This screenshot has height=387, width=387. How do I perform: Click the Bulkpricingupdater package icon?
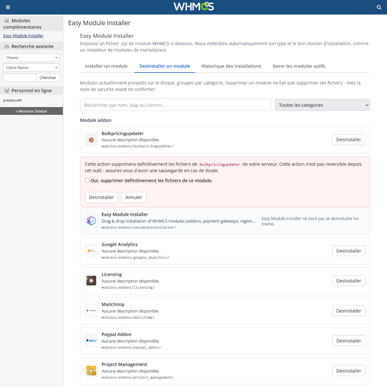(x=91, y=140)
